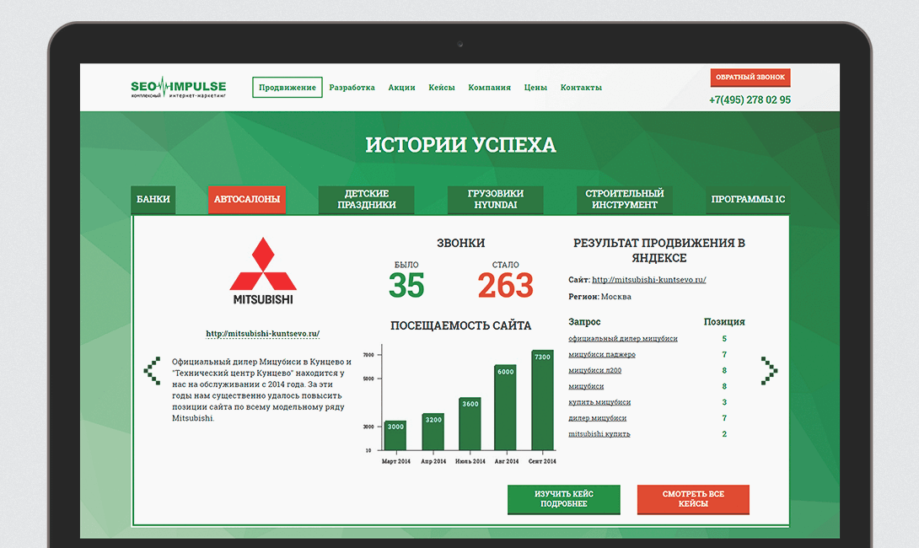The width and height of the screenshot is (919, 548).
Task: Open the Акции menu item
Action: (401, 88)
